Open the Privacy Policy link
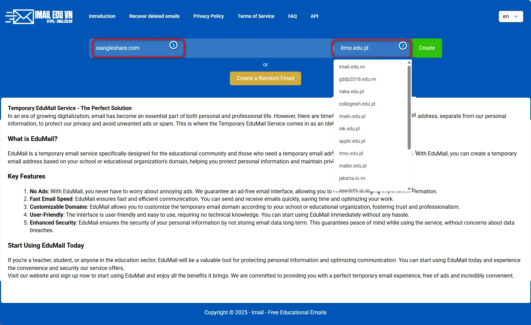Screen dimensions: 531x325 [x=208, y=16]
